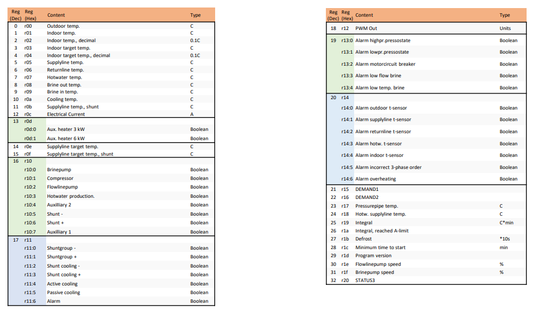Click 'Alarm indoor t-sensor' text
The image size is (541, 312).
pos(379,155)
